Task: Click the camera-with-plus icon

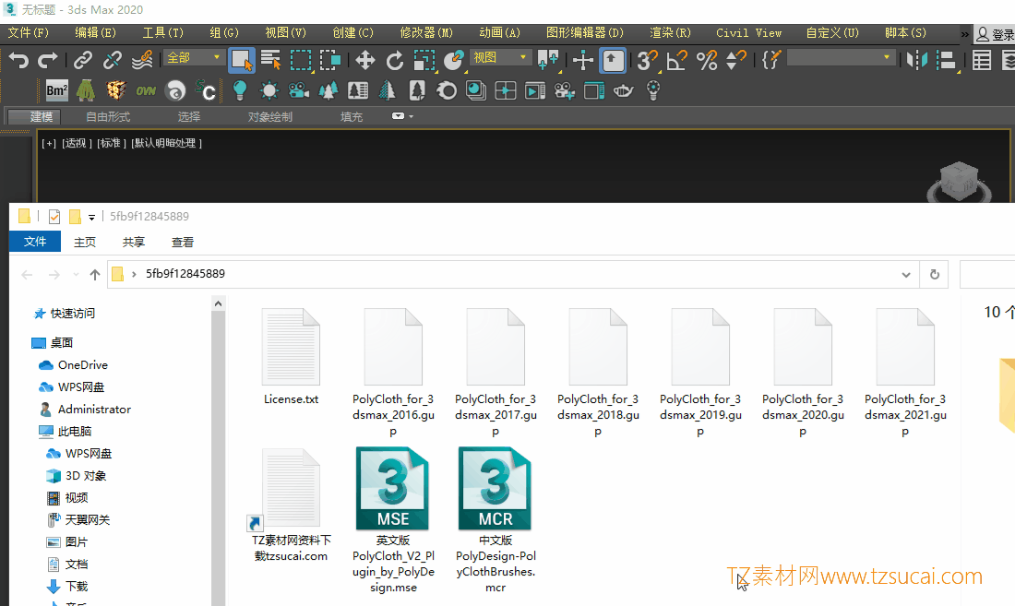Action: [x=564, y=90]
